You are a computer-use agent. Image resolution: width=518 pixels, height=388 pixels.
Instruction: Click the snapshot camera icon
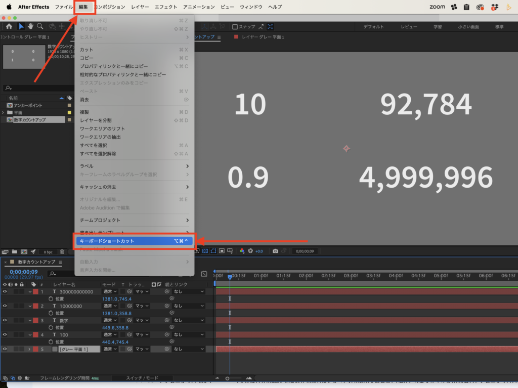click(275, 251)
